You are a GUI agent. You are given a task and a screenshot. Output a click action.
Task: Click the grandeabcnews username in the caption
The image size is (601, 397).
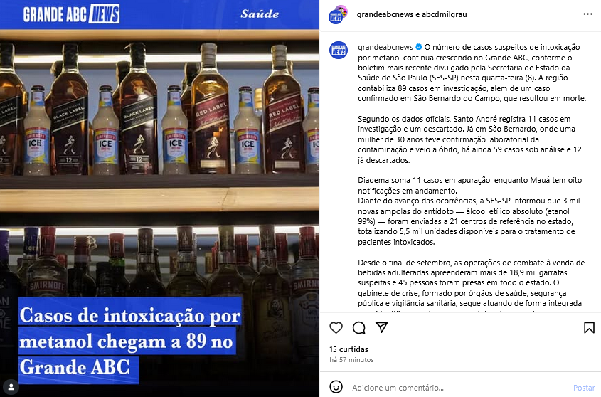pyautogui.click(x=385, y=47)
